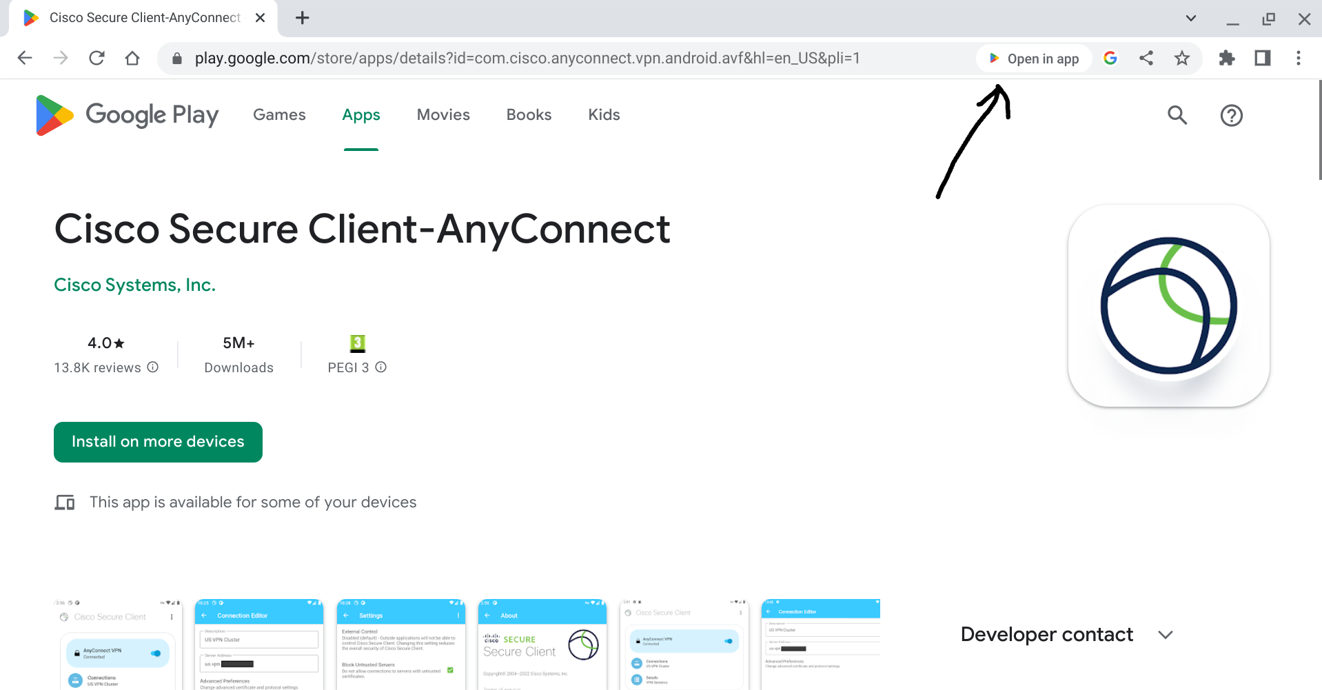Screen dimensions: 1322x690
Task: Close the Cisco Secure Client browser tab
Action: pyautogui.click(x=260, y=18)
